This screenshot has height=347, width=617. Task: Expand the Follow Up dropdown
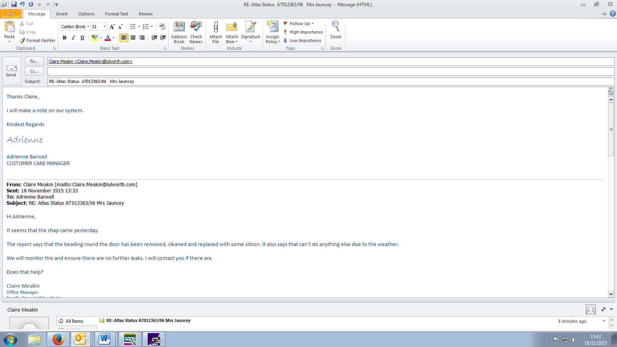click(312, 24)
